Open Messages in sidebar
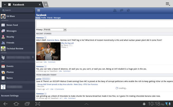Viewport: 173px width, 107px height. coord(18,31)
